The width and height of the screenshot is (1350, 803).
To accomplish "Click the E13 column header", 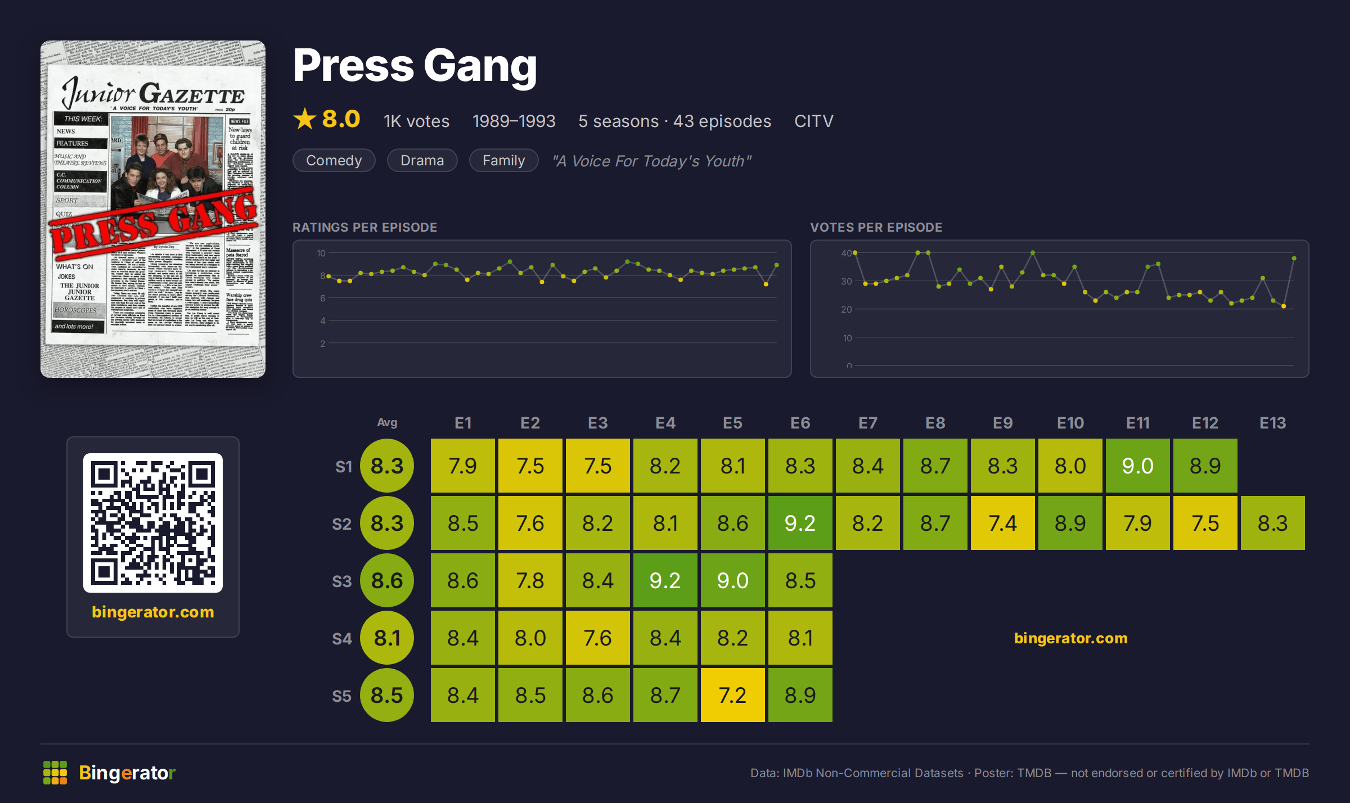I will click(x=1273, y=423).
